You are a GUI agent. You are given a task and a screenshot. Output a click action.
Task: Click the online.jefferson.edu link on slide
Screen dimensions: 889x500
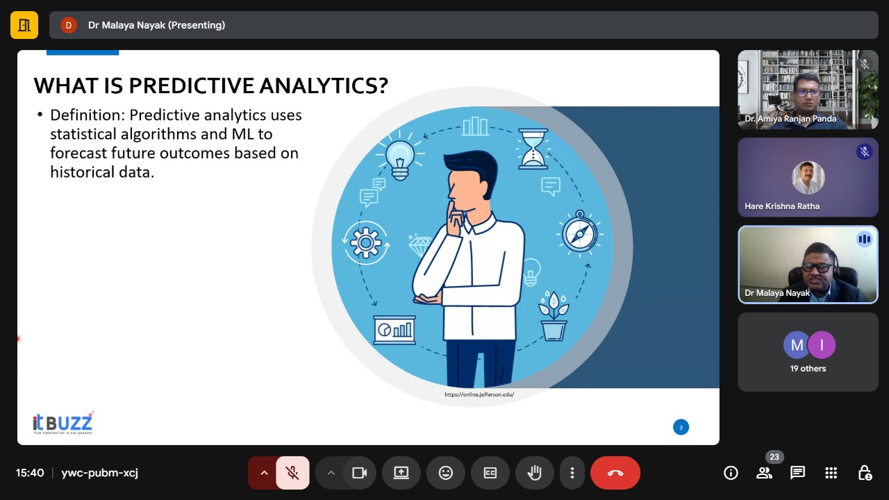pos(479,394)
